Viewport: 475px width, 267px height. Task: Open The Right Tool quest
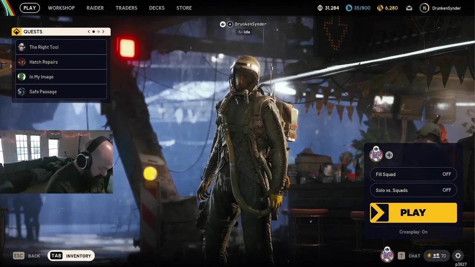[61, 47]
